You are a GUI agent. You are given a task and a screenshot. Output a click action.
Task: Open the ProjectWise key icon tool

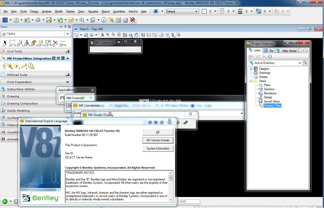click(24, 66)
